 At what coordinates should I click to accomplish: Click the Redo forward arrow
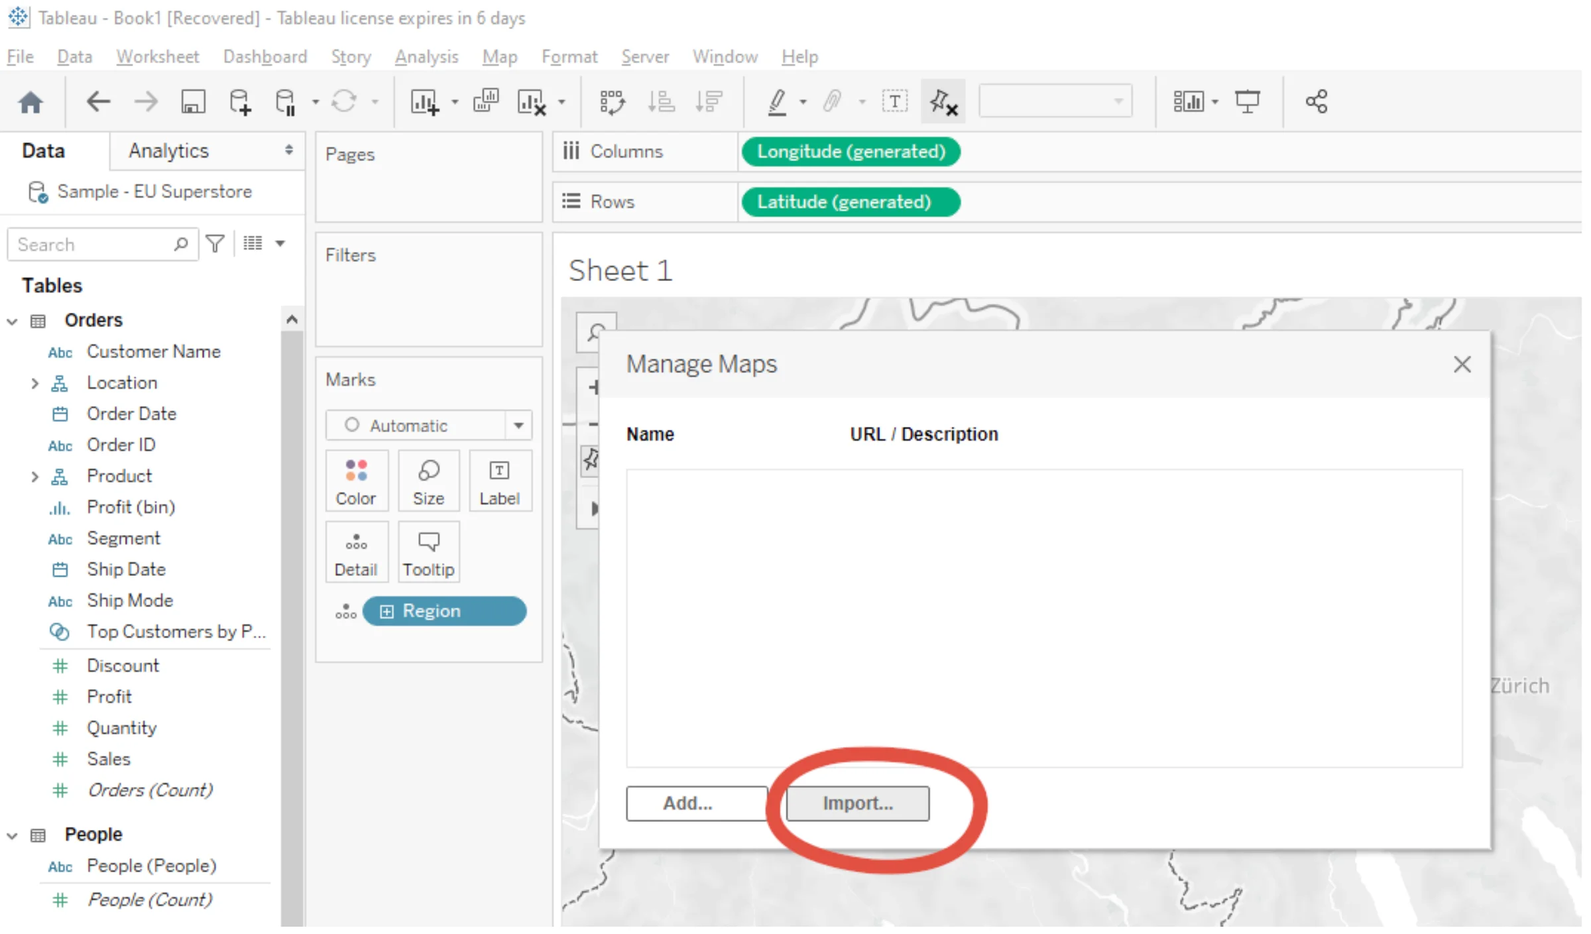[146, 102]
